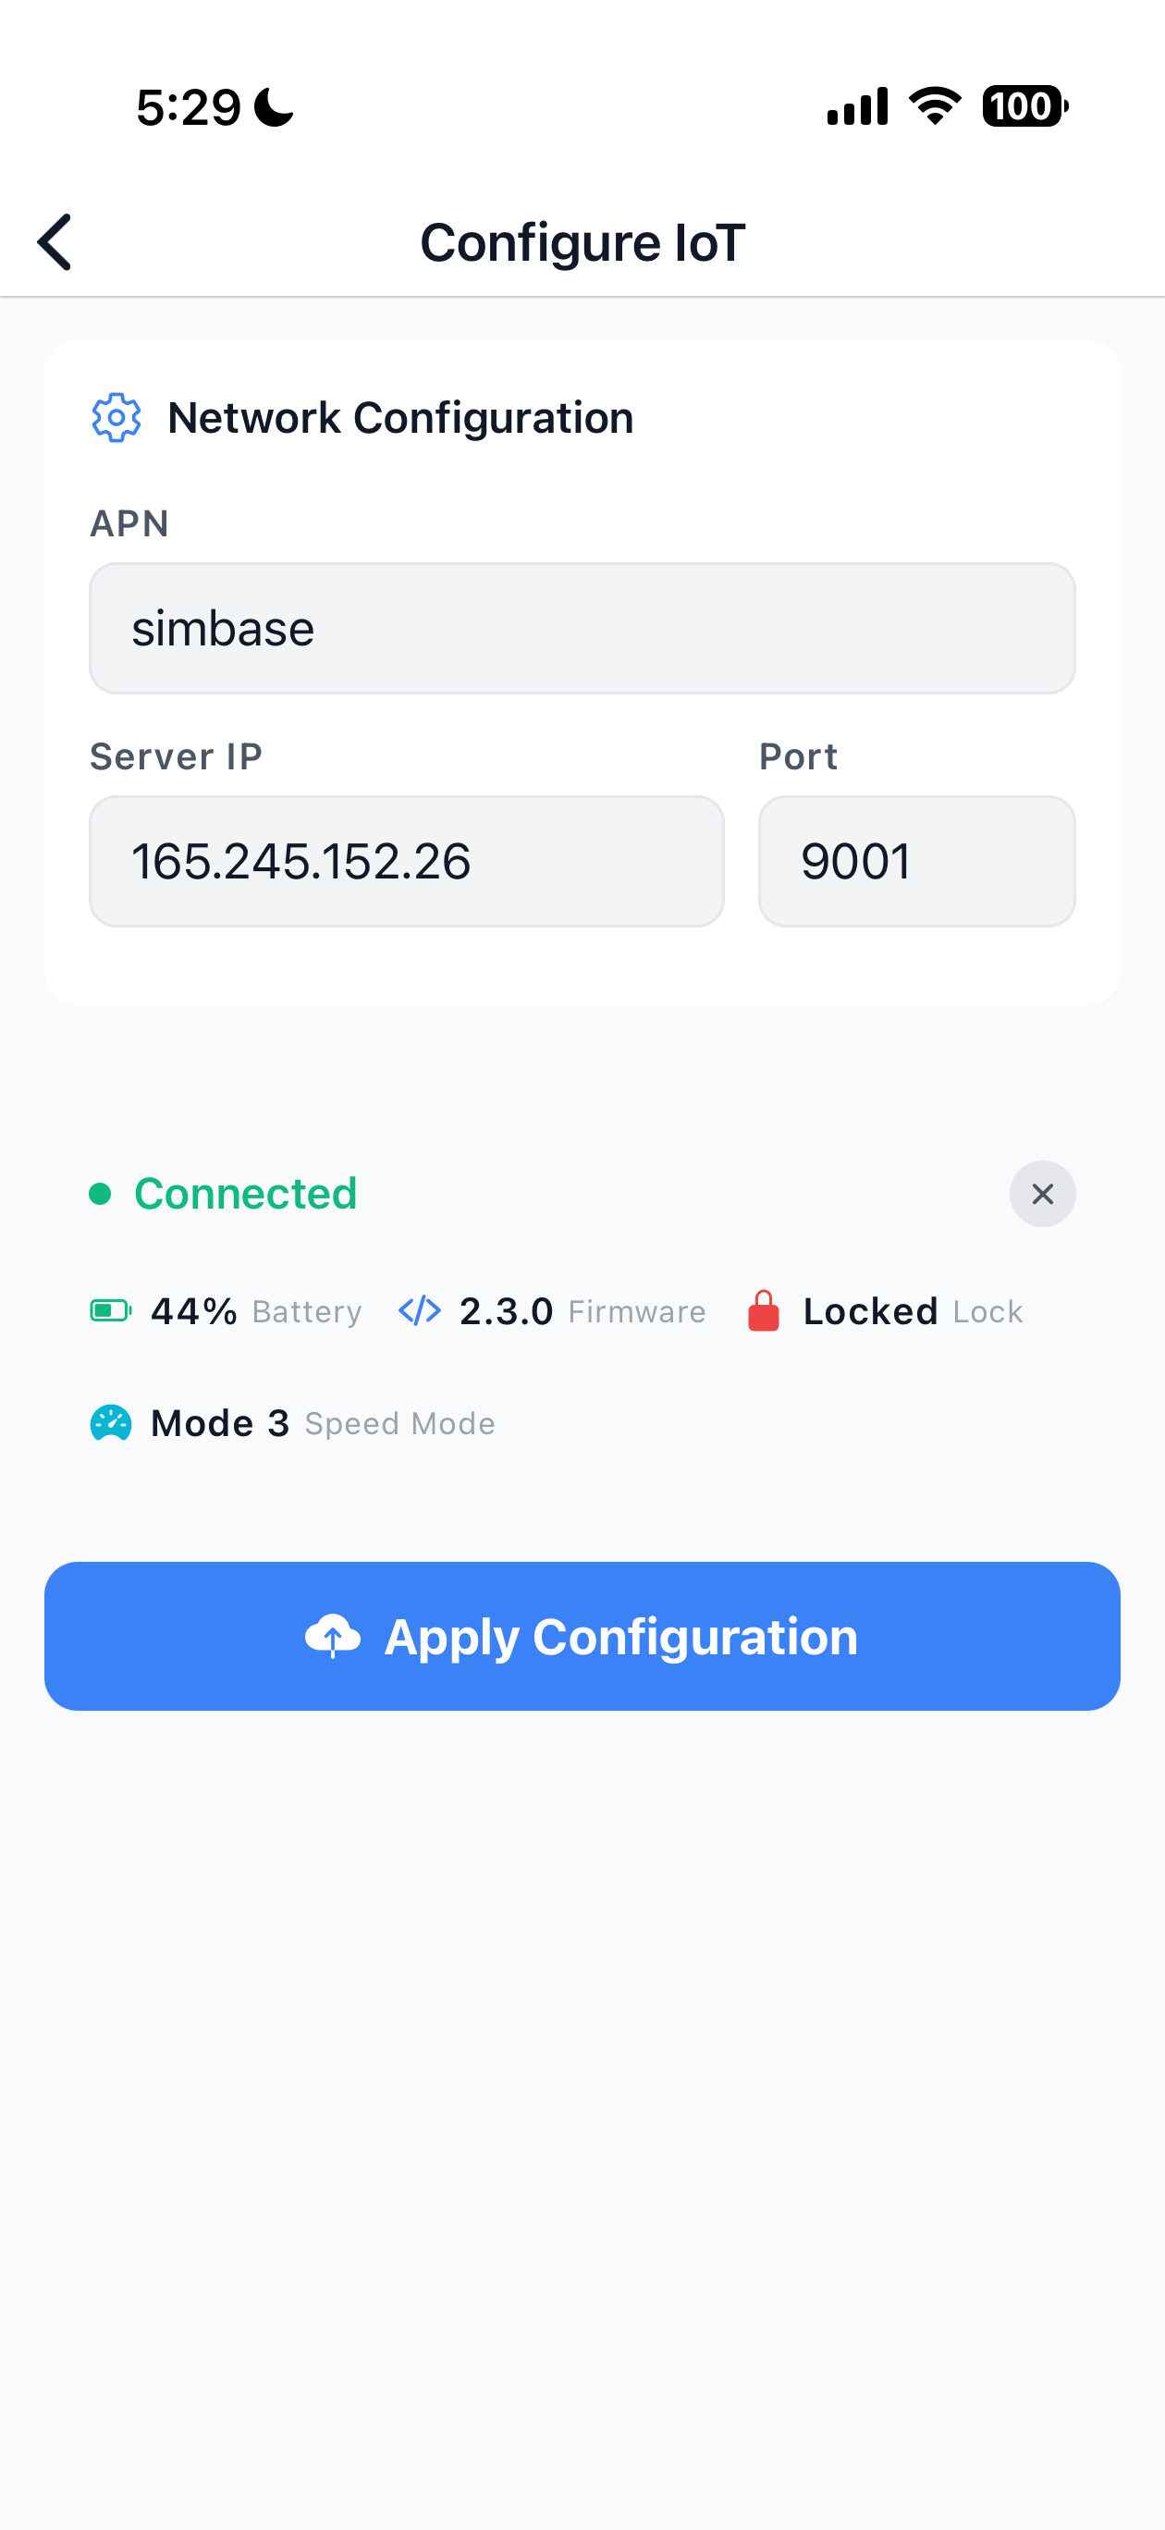The width and height of the screenshot is (1165, 2530).
Task: Tap the 2.3.0 firmware version label
Action: pos(507,1311)
